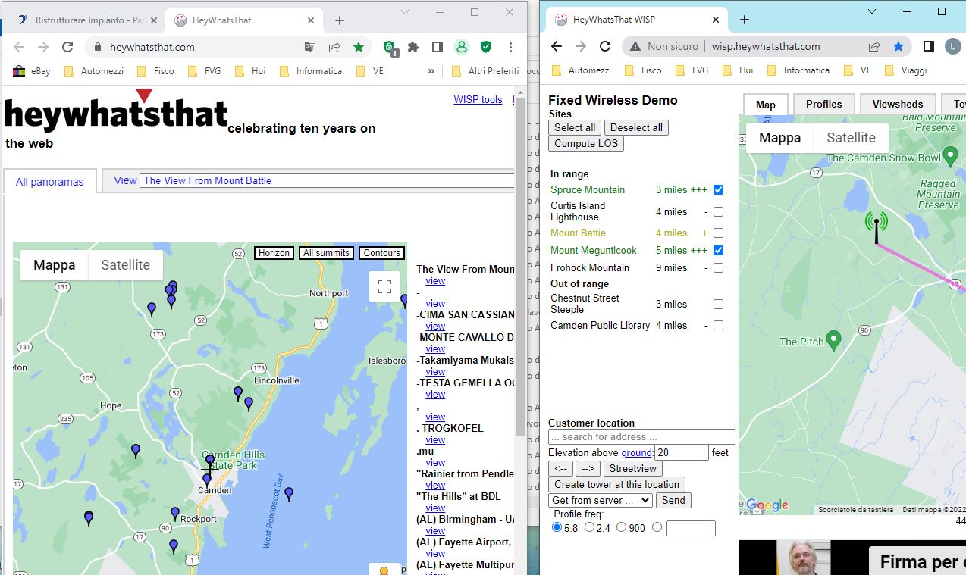Uncheck the Mount Megunticook checkbox
The image size is (966, 575).
718,250
